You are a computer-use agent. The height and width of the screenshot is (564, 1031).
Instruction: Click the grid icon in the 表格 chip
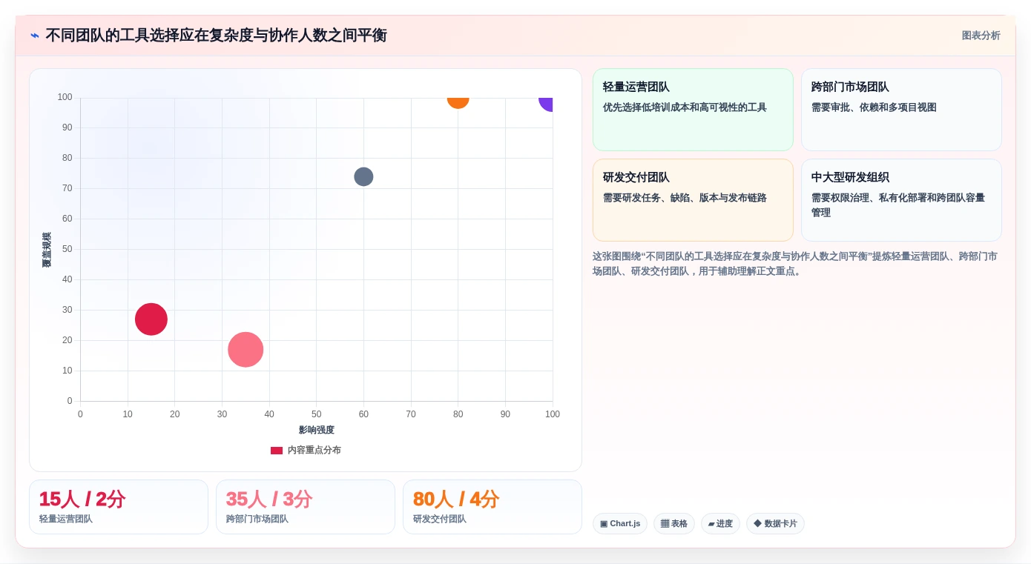point(665,524)
